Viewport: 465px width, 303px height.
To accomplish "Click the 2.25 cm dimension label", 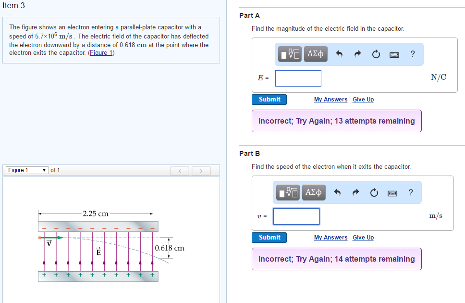I will (96, 214).
